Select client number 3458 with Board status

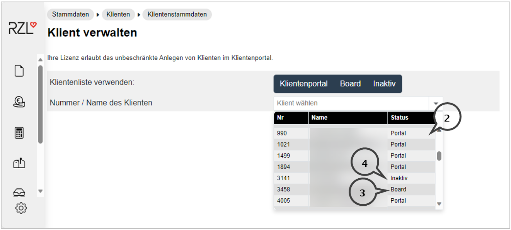284,189
